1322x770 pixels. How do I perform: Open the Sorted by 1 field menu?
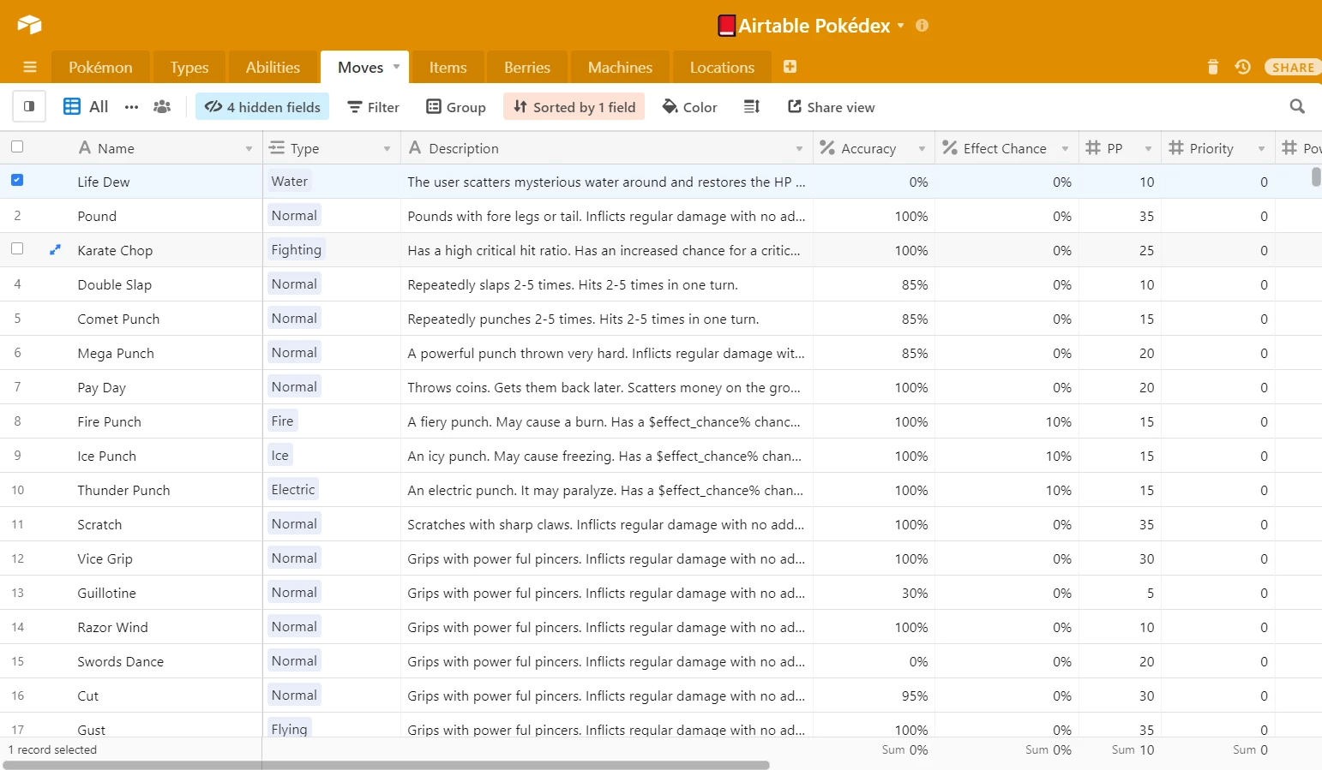pyautogui.click(x=574, y=107)
